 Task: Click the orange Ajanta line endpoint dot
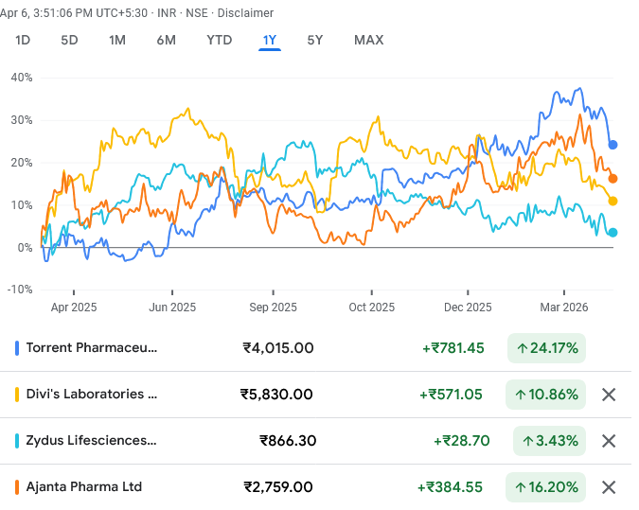pos(612,179)
